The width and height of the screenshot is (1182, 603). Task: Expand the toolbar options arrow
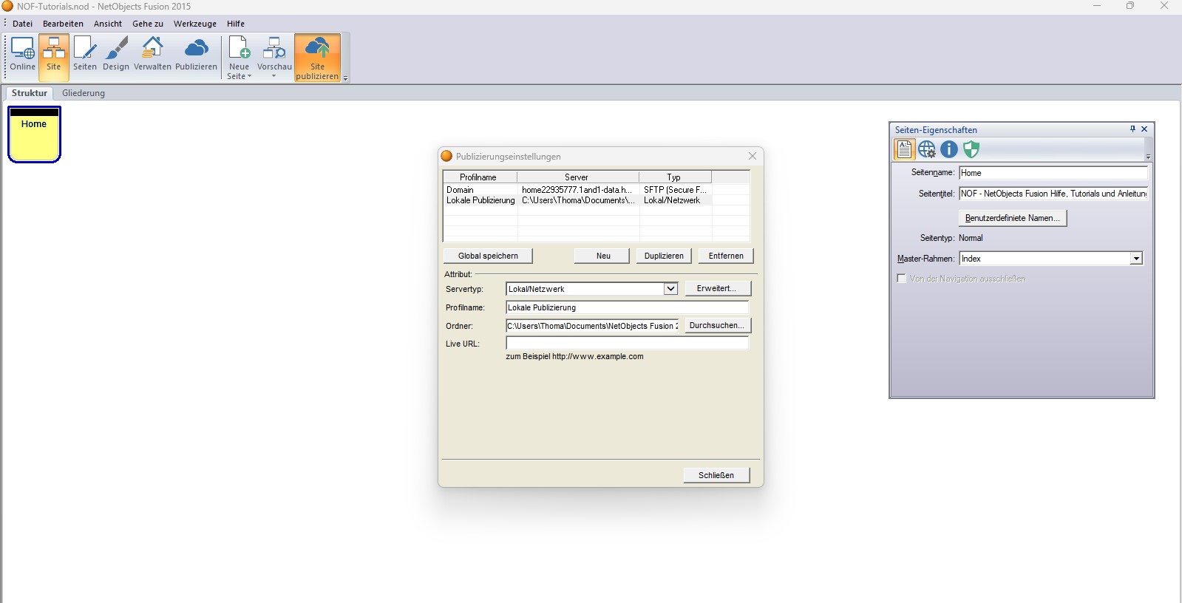(345, 78)
